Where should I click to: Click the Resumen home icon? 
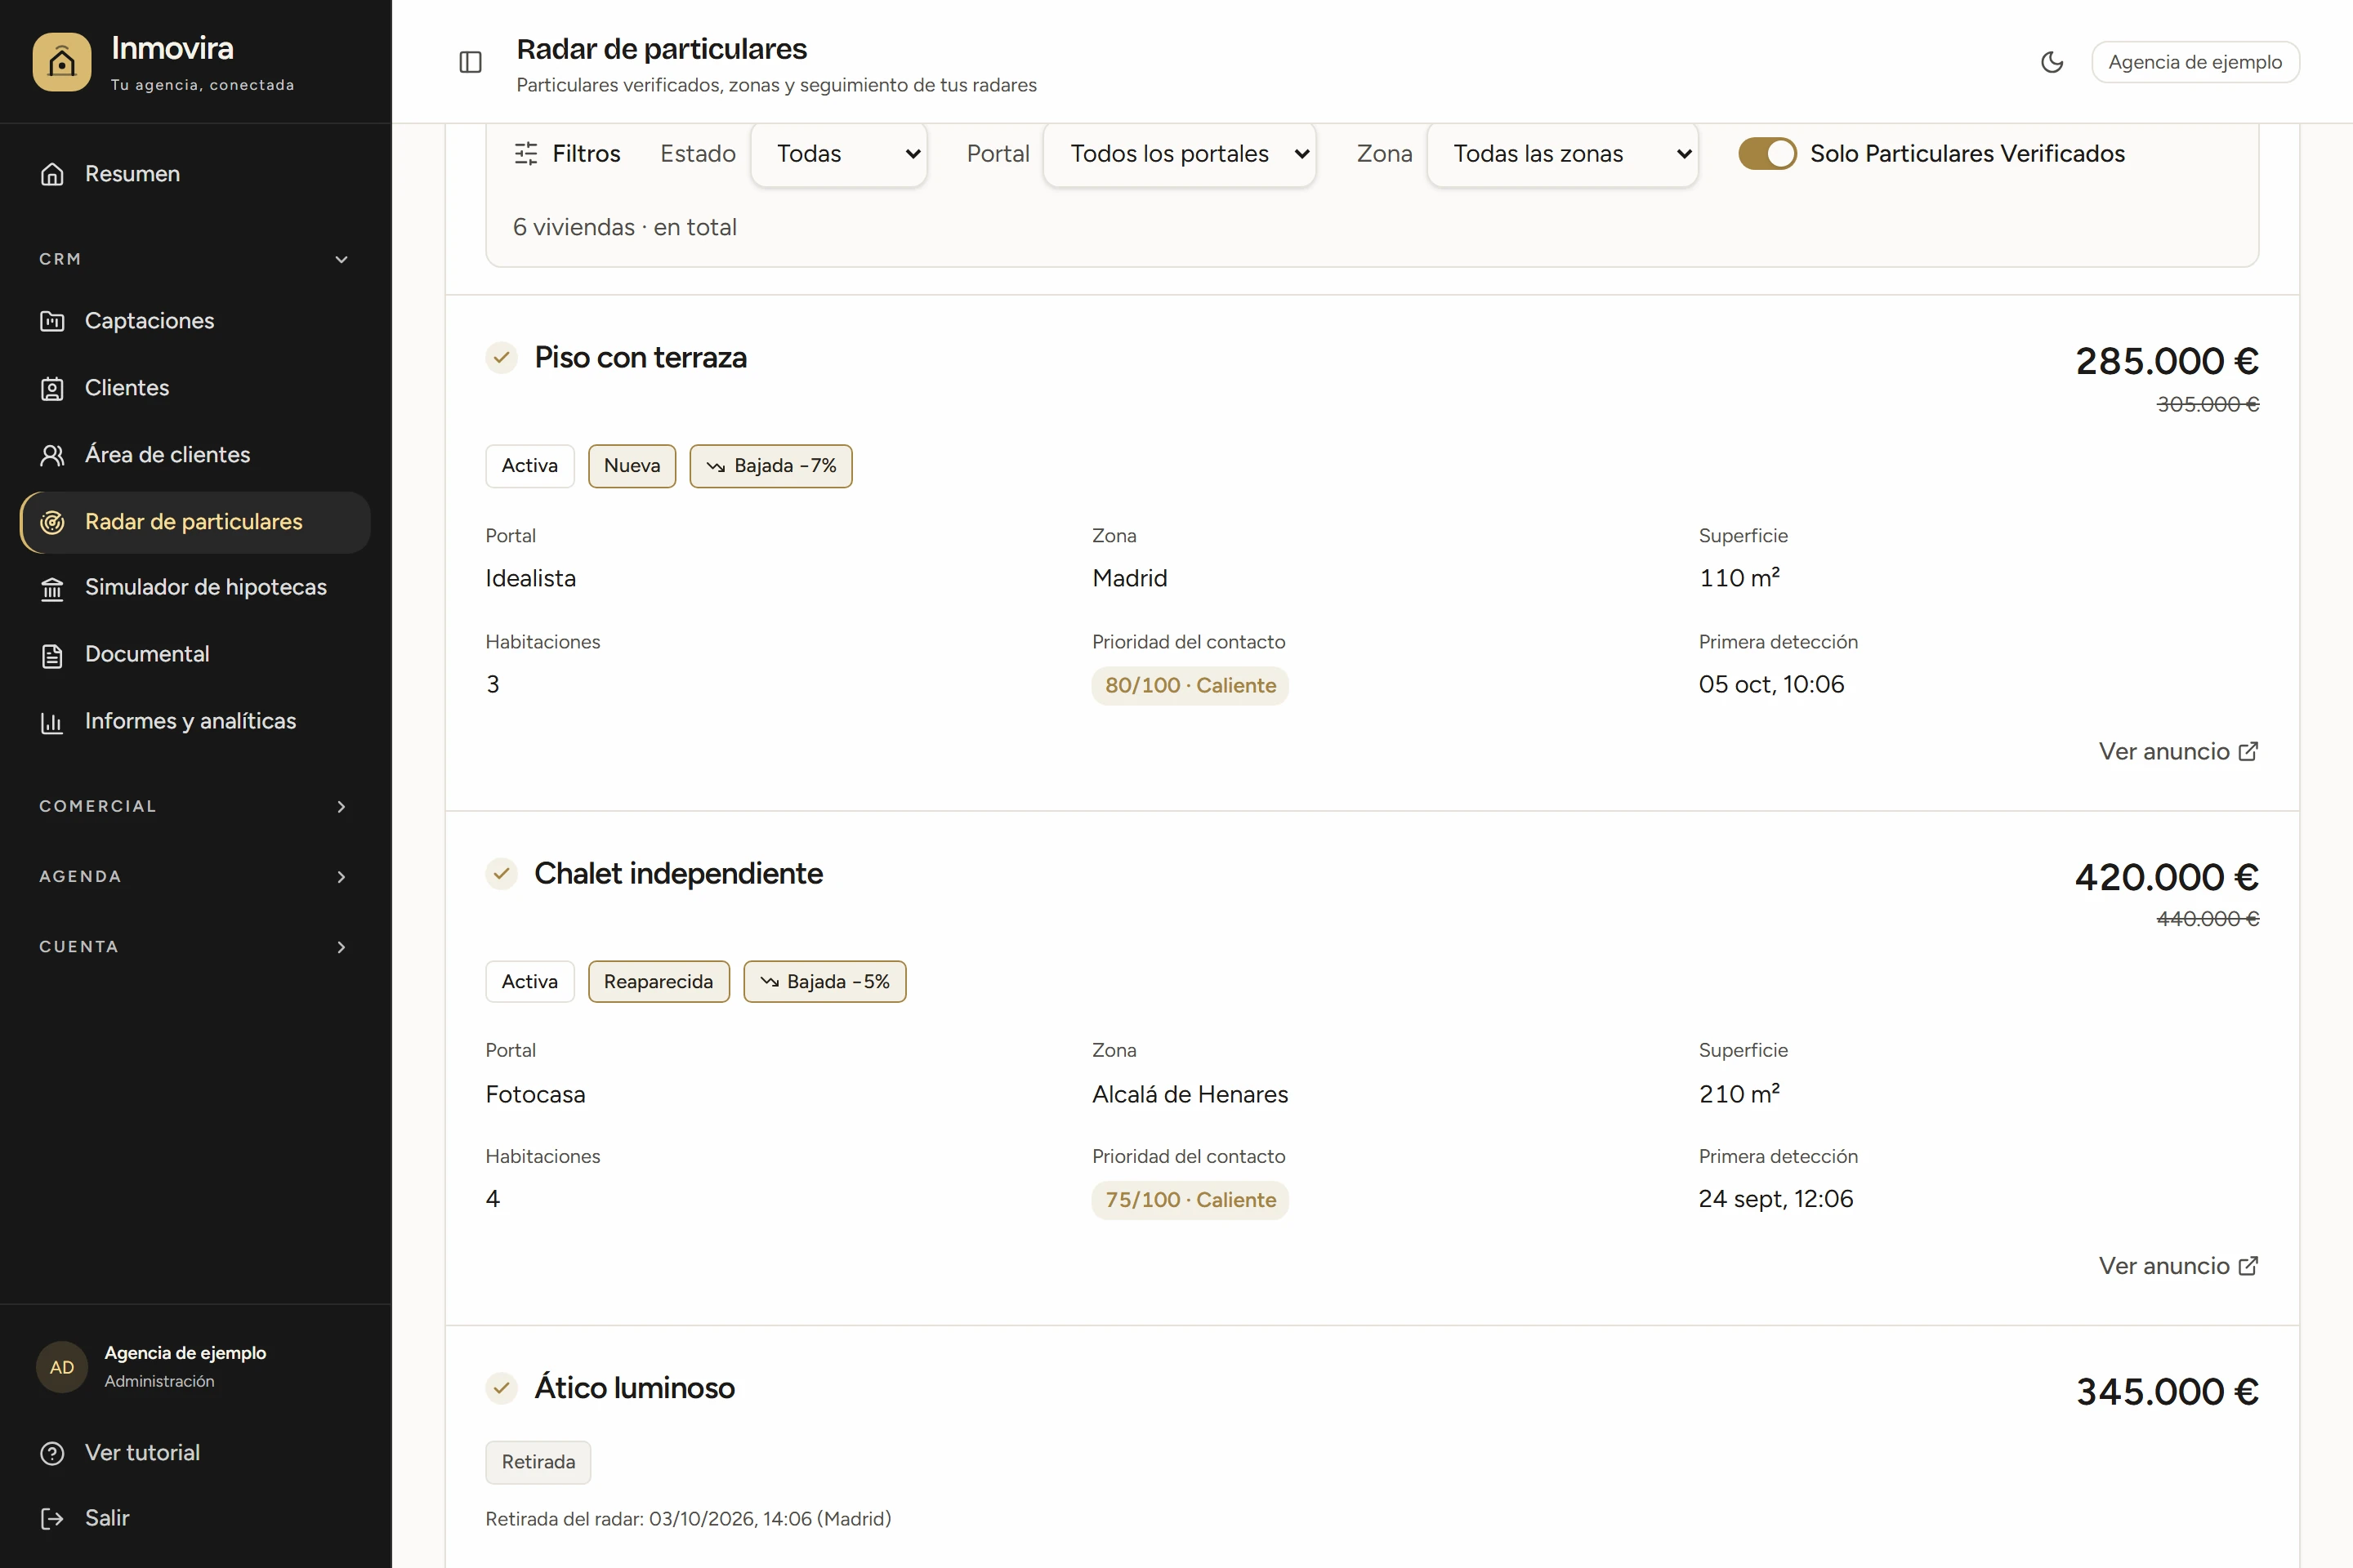52,174
